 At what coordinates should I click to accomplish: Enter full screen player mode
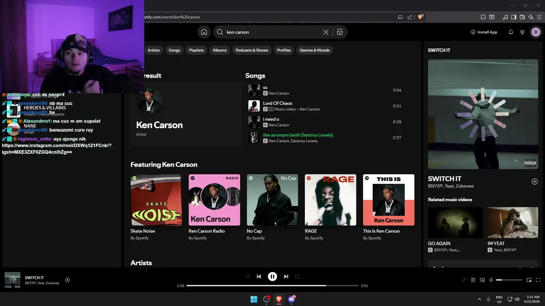coord(539,280)
